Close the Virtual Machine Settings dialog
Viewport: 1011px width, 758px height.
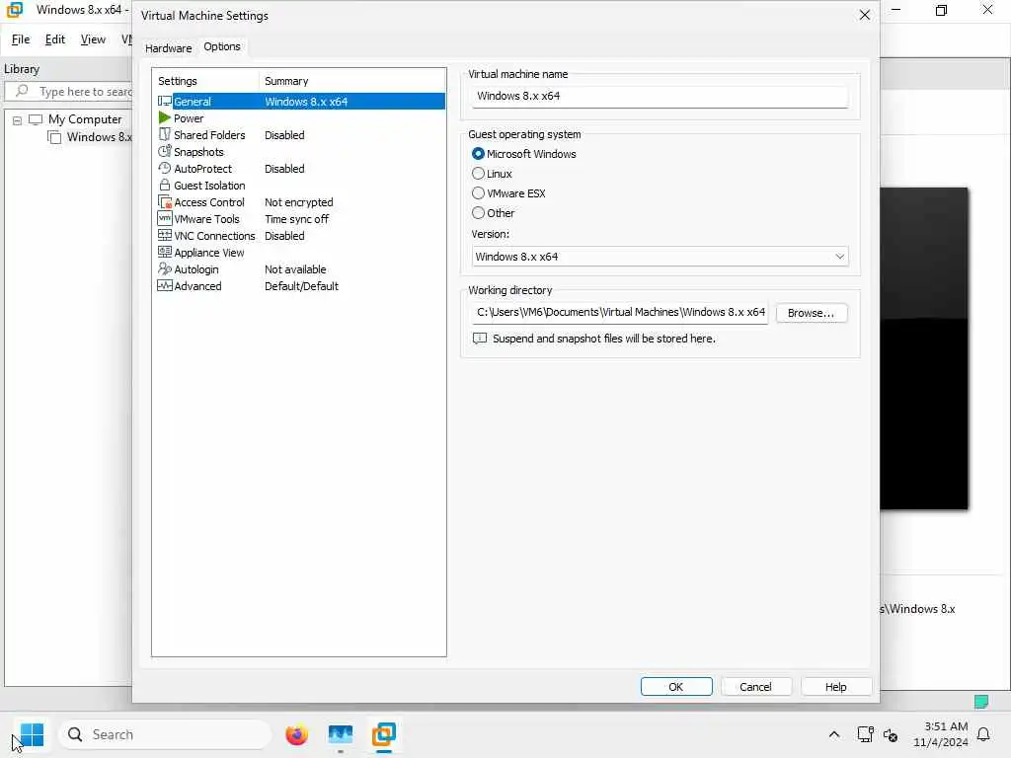pyautogui.click(x=865, y=15)
